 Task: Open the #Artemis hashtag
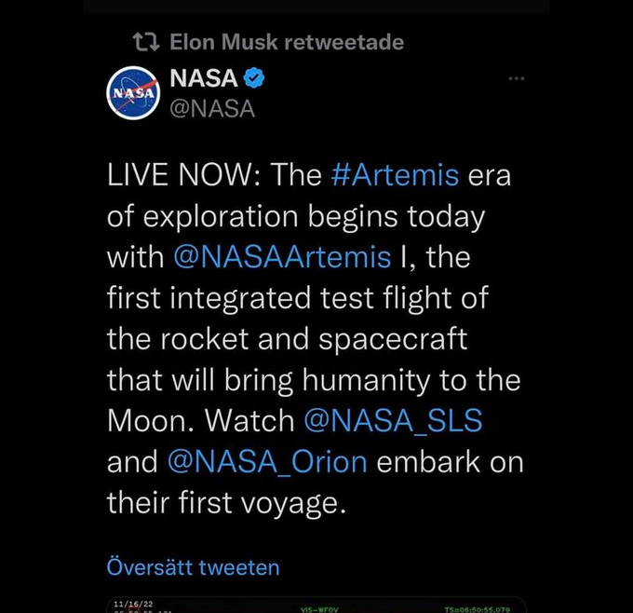[395, 175]
